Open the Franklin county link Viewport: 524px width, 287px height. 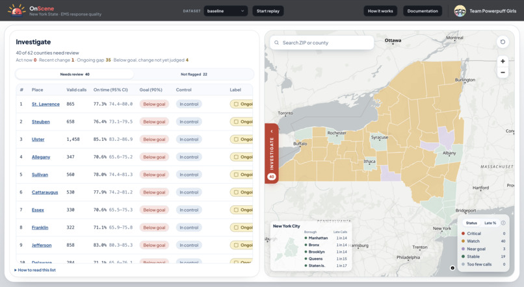[x=40, y=228]
